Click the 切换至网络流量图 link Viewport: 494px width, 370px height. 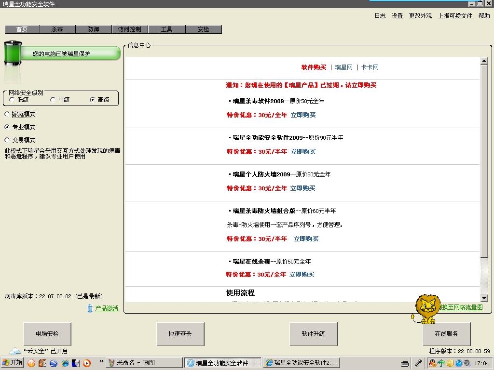click(x=461, y=307)
